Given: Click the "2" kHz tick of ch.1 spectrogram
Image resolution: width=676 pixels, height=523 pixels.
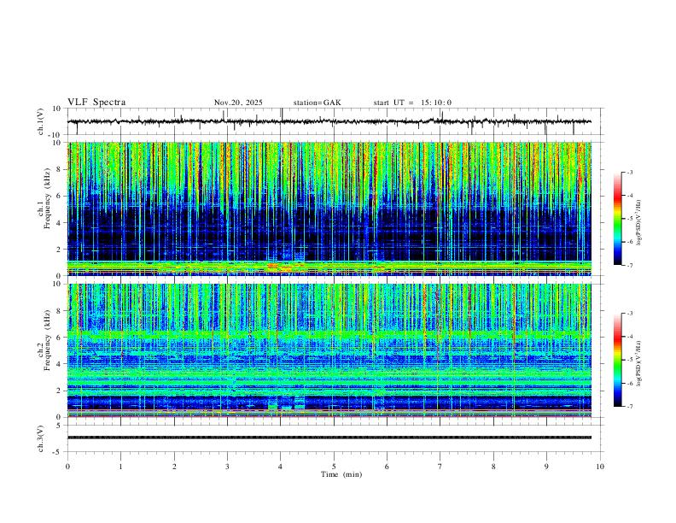Looking at the screenshot, I should point(60,250).
